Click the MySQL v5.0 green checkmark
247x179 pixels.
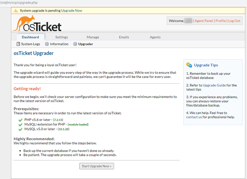tap(20, 129)
